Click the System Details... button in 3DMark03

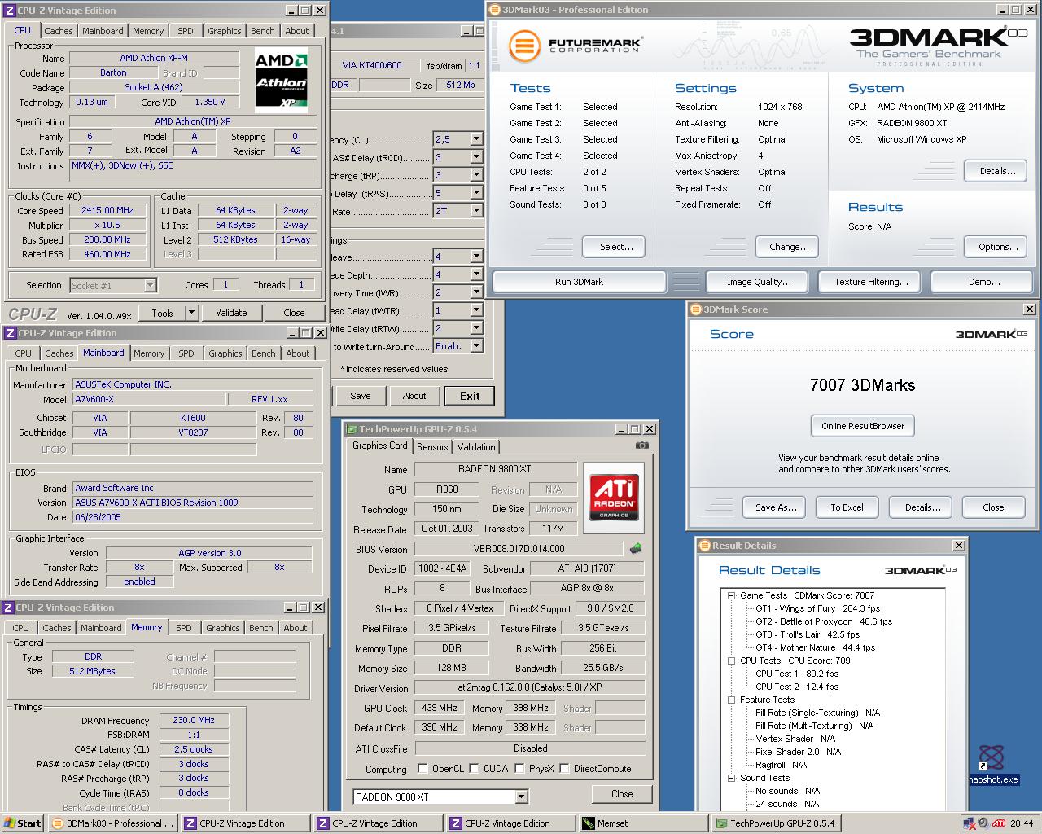(x=997, y=171)
